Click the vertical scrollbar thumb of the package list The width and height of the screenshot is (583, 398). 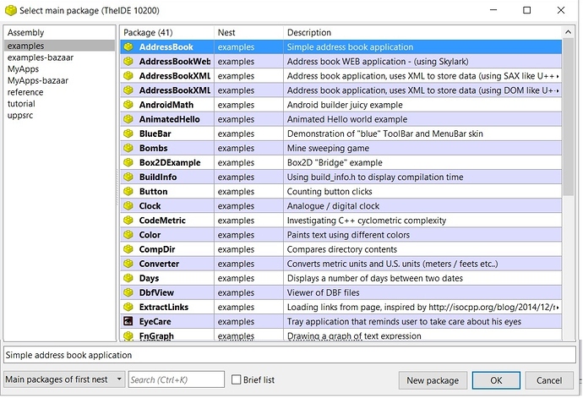(x=568, y=117)
